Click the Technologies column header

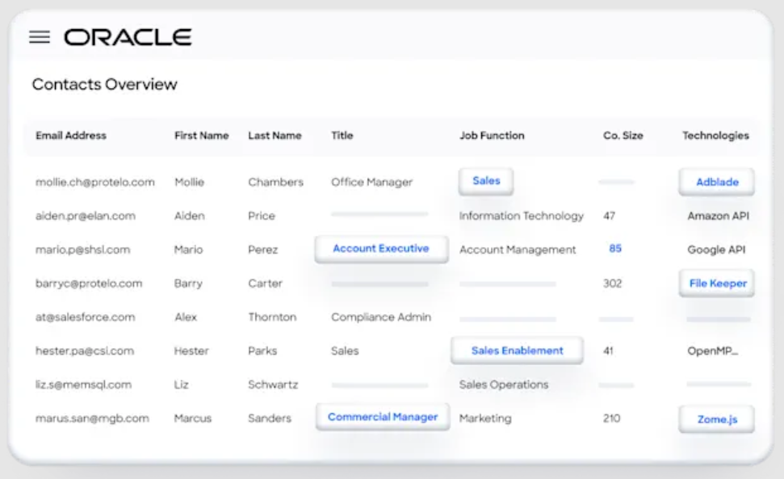(x=715, y=136)
